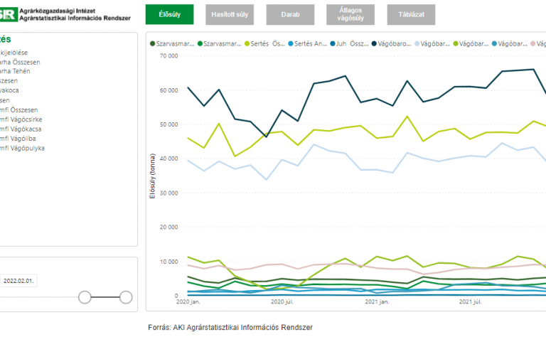Click the dark green first Szarvasmarha legend dot
The image size is (546, 364).
click(152, 43)
